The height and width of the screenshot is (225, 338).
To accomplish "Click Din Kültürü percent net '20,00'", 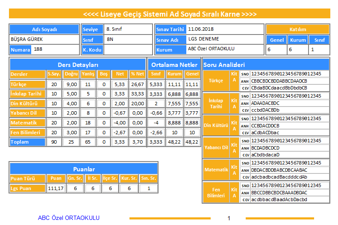I will coord(138,104).
